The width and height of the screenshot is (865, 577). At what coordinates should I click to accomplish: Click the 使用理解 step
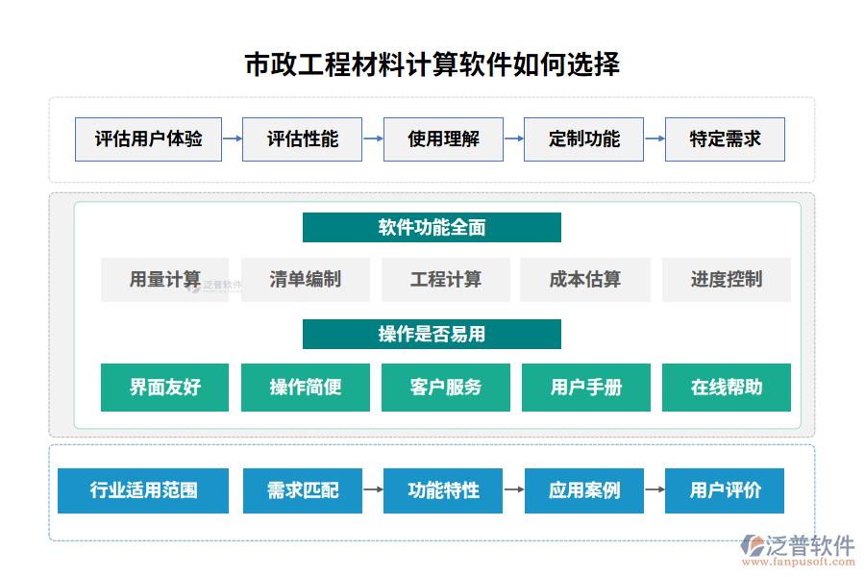click(444, 139)
